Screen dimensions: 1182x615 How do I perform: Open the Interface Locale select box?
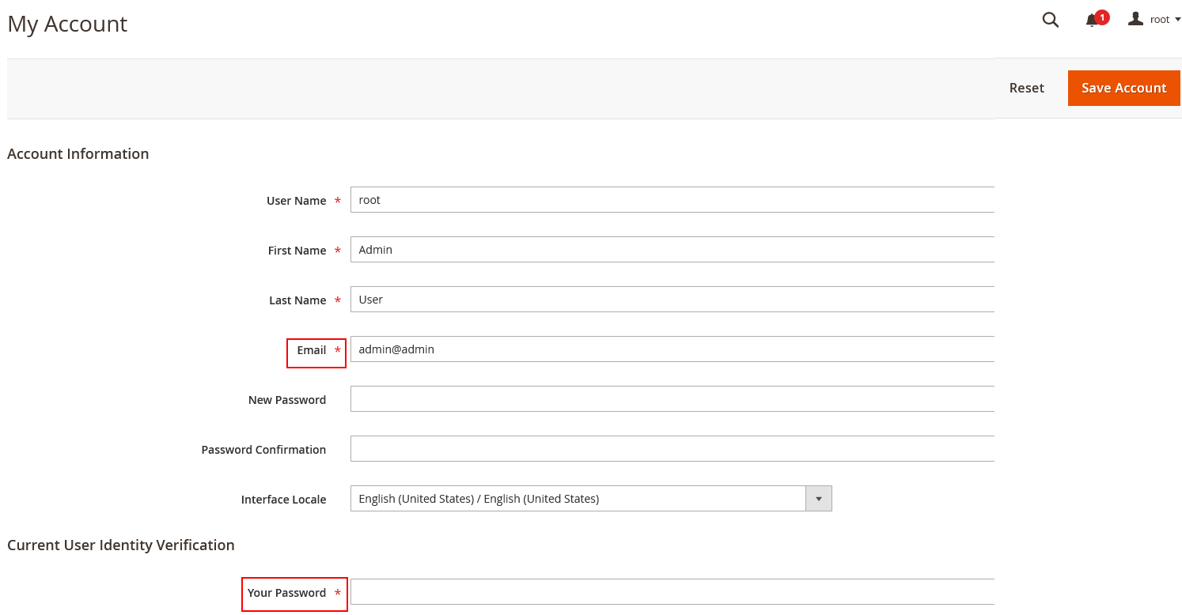coord(578,499)
